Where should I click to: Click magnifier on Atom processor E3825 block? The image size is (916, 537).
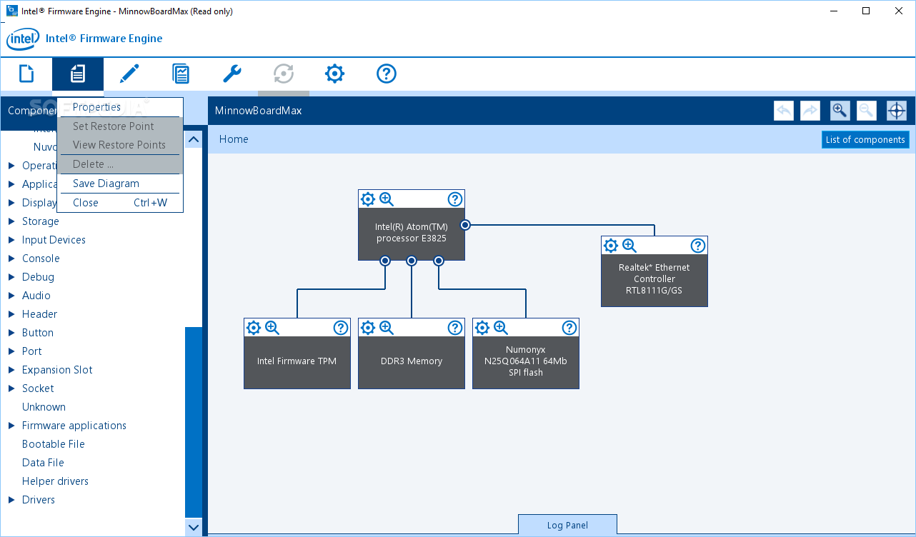coord(387,199)
